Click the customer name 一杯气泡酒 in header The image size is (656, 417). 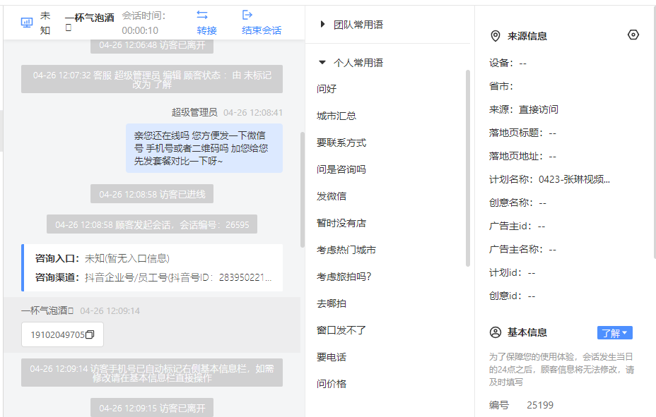(x=90, y=18)
